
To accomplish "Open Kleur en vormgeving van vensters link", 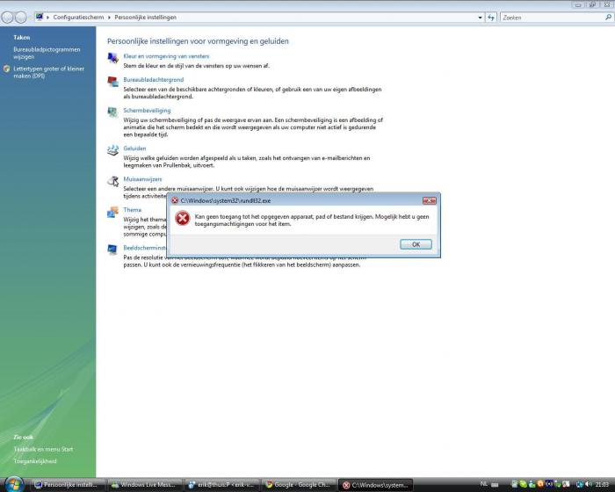I will click(166, 56).
